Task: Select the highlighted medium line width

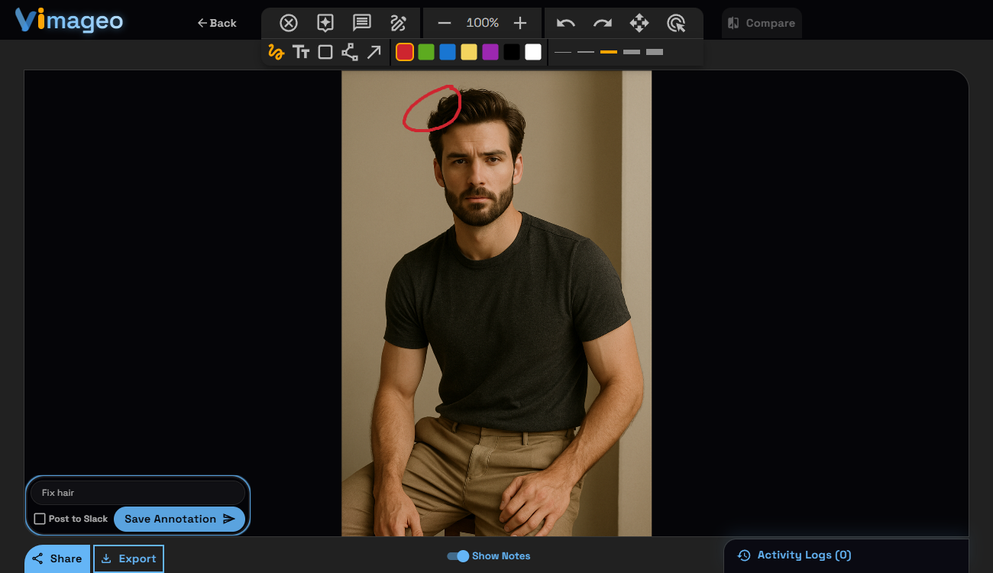Action: tap(609, 52)
